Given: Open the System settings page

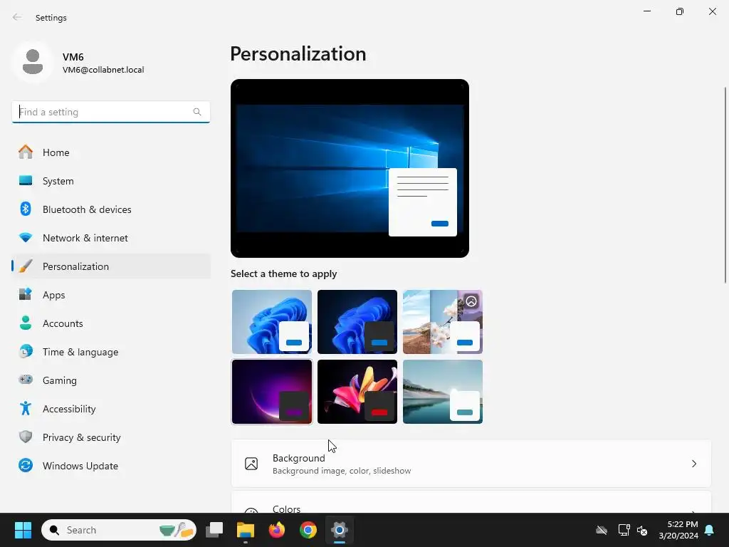Looking at the screenshot, I should coord(111,180).
